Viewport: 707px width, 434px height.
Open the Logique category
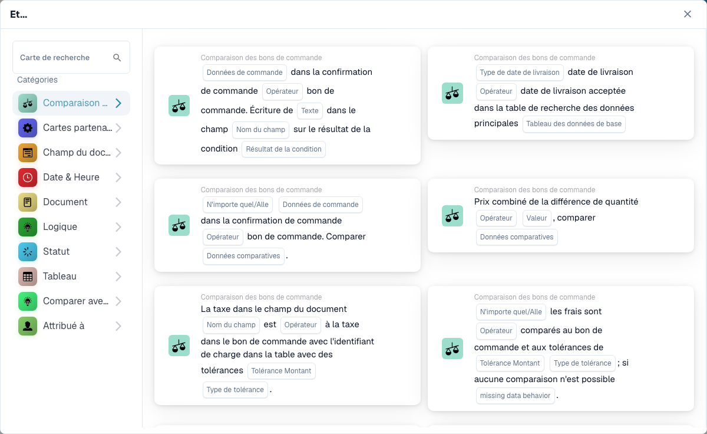point(71,227)
